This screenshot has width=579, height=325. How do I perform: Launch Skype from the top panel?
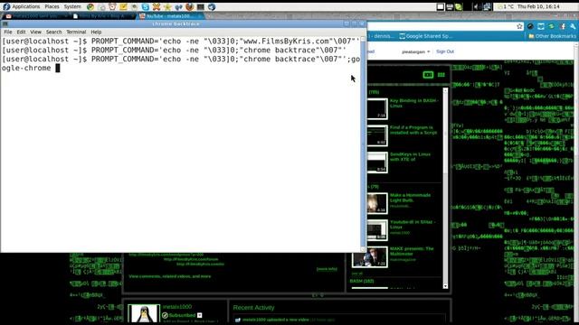pyautogui.click(x=146, y=6)
